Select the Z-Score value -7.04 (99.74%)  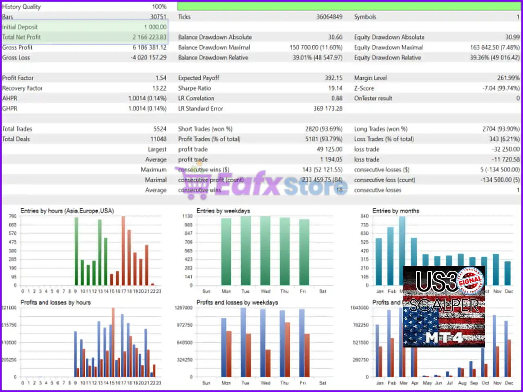pos(501,88)
